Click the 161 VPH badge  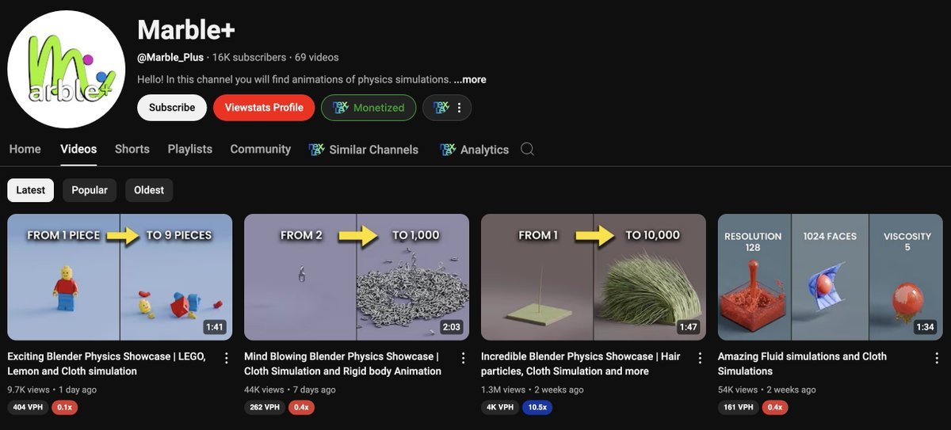coord(738,407)
